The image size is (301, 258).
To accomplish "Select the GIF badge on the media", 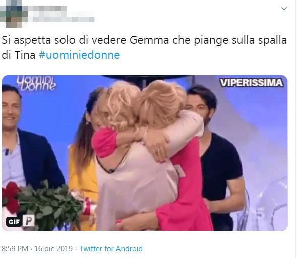I will coord(14,222).
